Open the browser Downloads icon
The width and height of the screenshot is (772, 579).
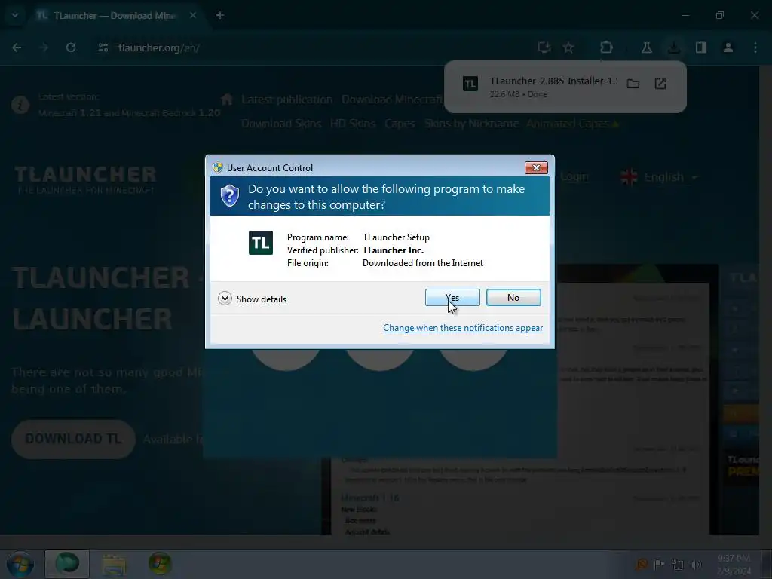(673, 47)
